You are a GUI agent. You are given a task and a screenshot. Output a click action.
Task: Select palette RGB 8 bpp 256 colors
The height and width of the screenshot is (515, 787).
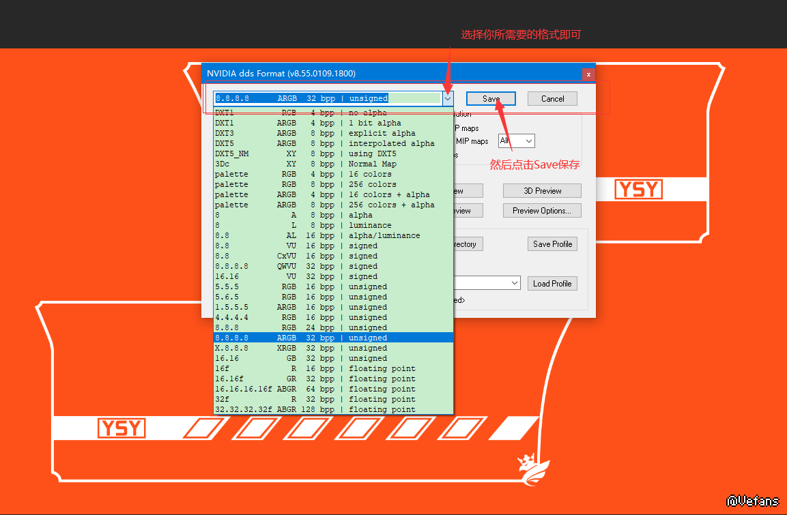point(334,185)
